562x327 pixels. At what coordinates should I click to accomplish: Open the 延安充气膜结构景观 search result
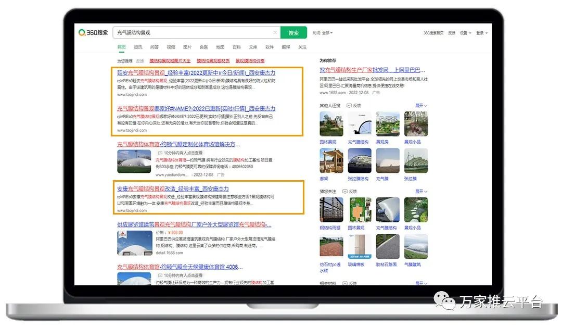[196, 73]
